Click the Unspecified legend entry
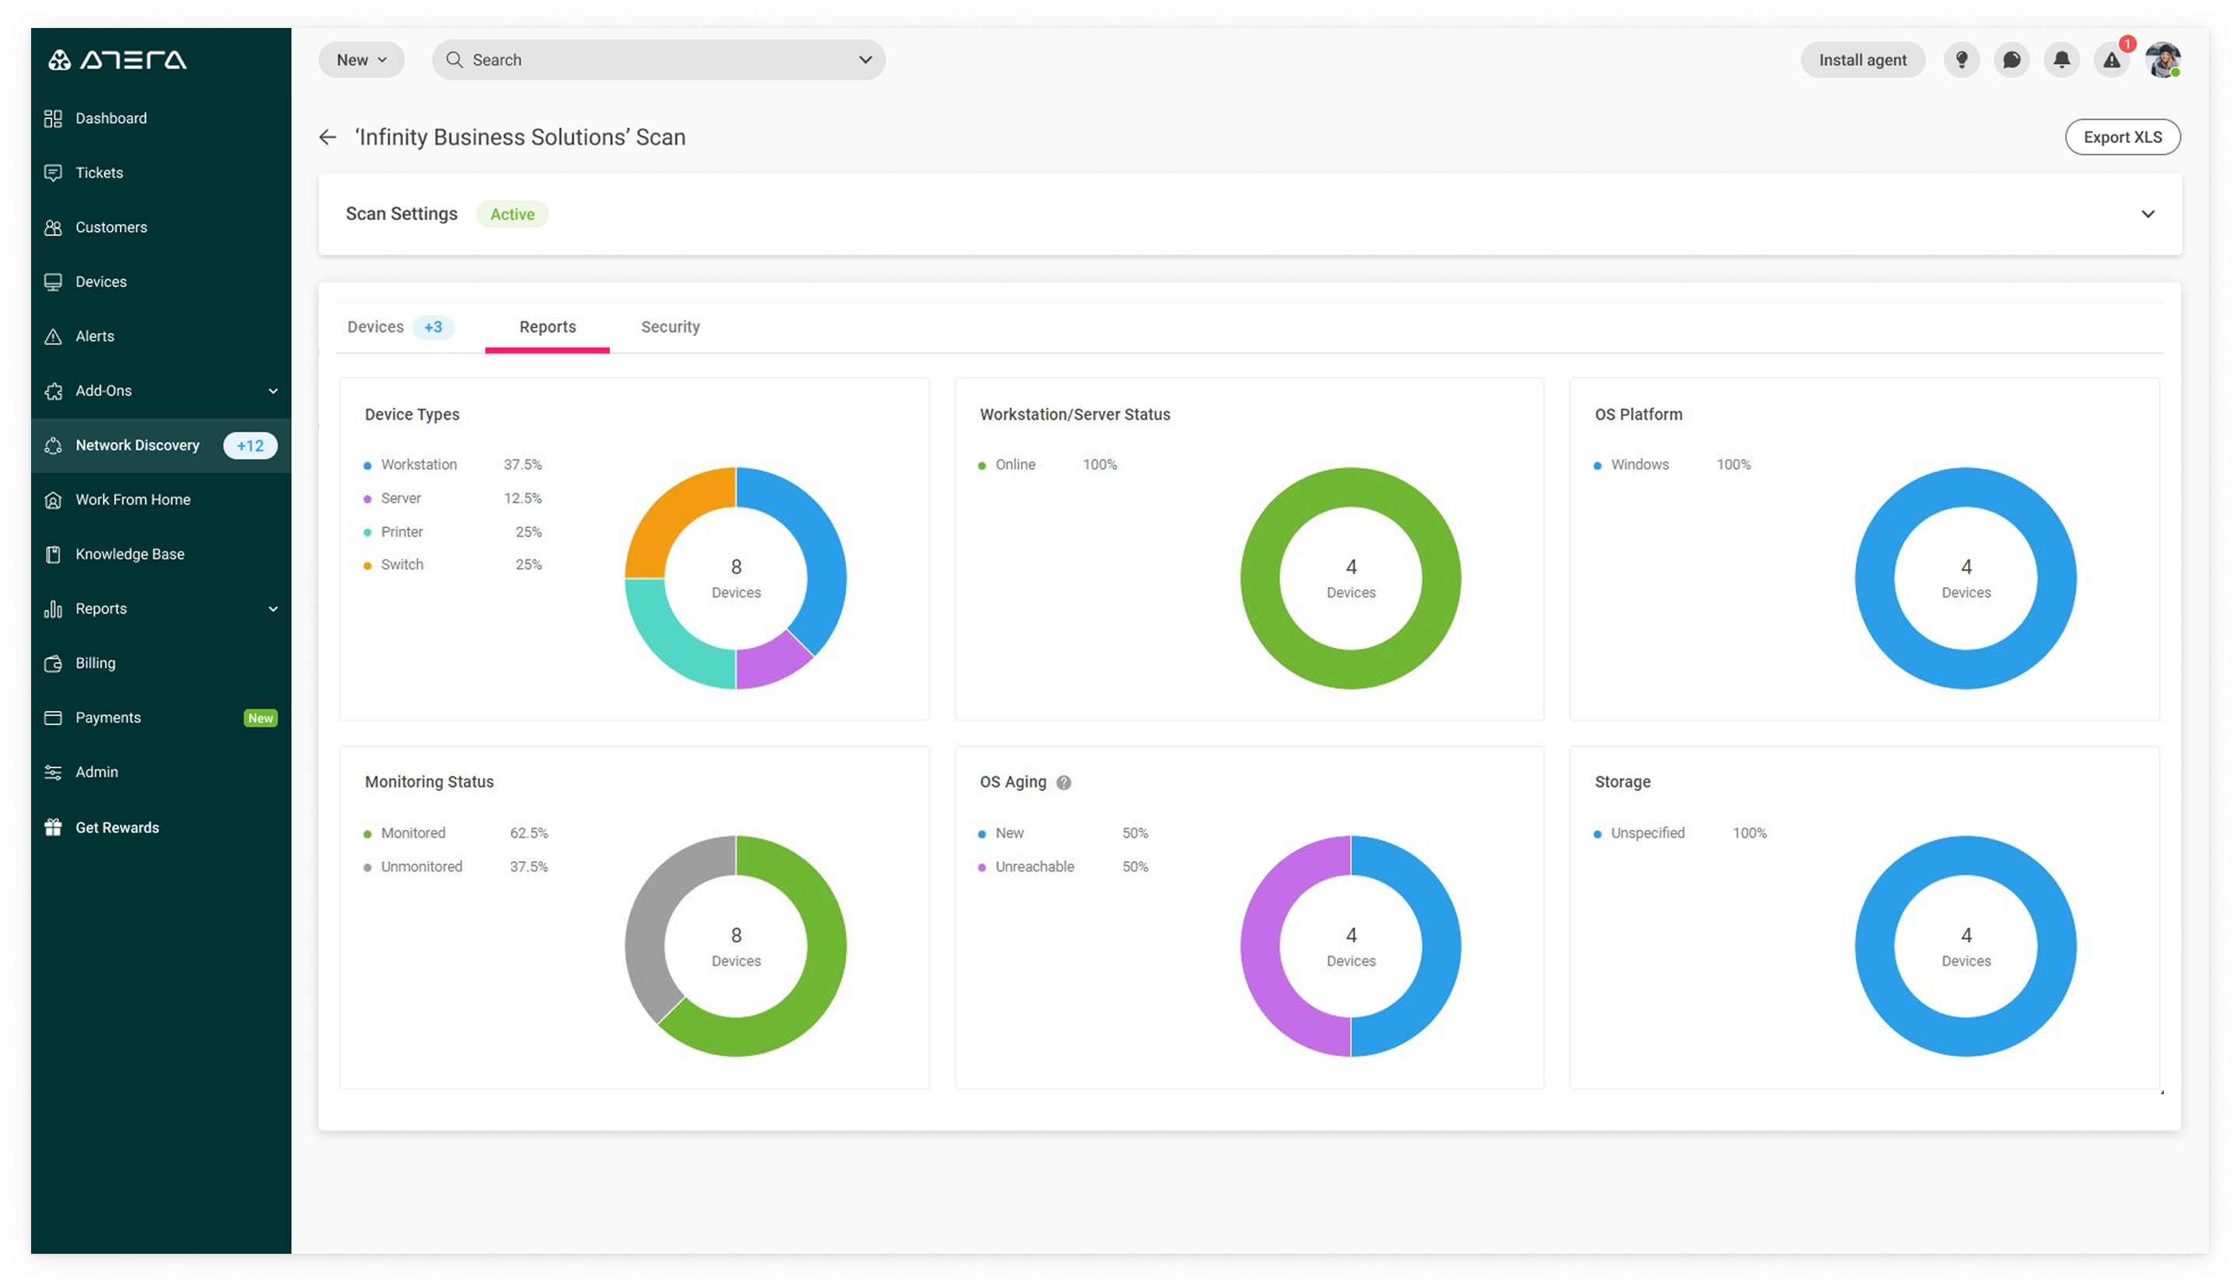The image size is (2240, 1288). click(1679, 833)
